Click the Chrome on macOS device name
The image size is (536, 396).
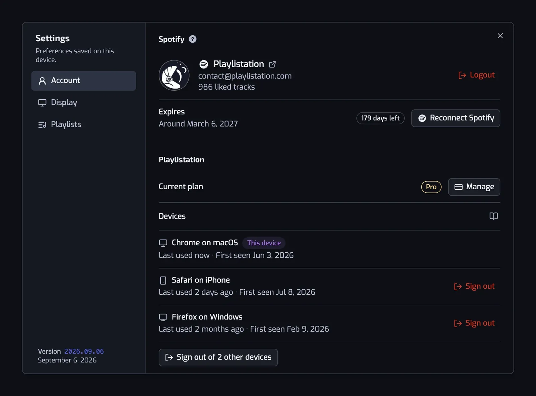tap(205, 243)
